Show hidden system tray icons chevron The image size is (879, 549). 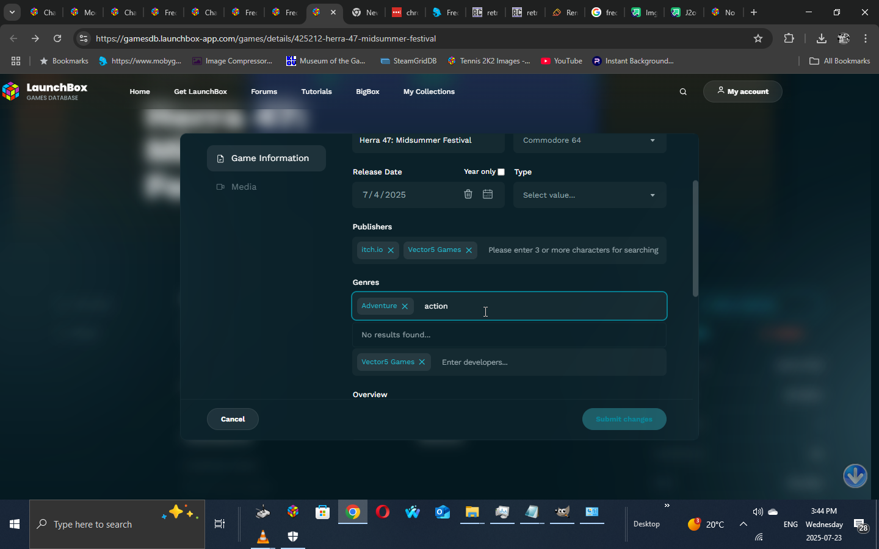point(743,524)
